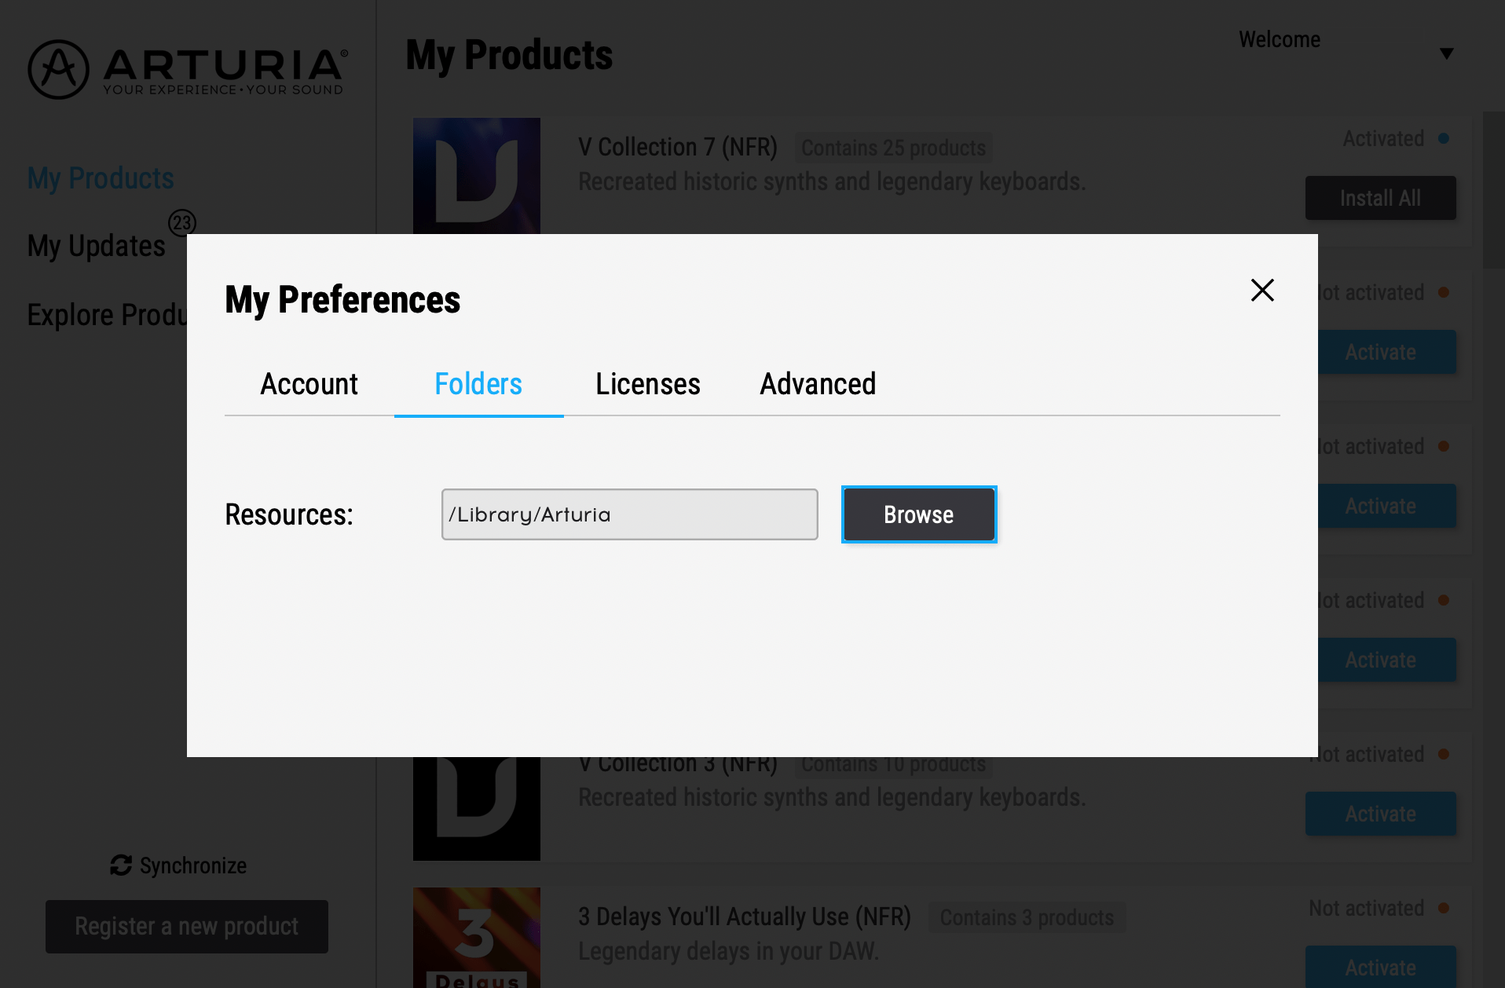
Task: Open My Updates in sidebar
Action: pyautogui.click(x=97, y=246)
